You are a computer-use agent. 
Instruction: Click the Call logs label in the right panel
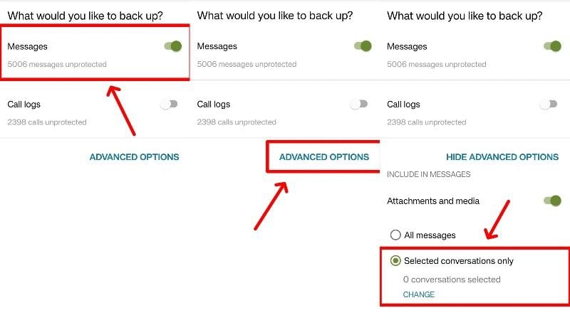point(404,105)
